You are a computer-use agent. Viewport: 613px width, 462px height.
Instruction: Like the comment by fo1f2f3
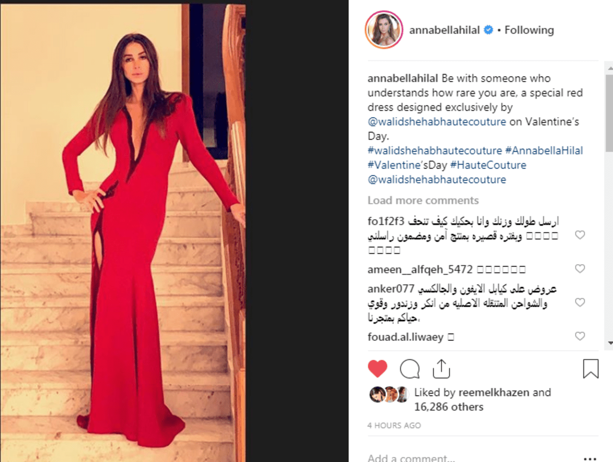click(580, 235)
